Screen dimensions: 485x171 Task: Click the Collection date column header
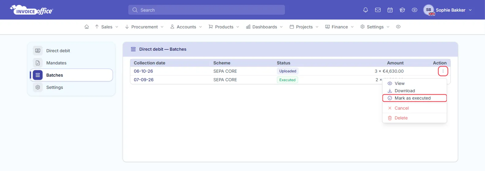[149, 63]
